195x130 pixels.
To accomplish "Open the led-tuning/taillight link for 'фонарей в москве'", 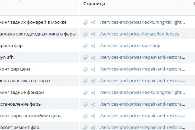I will [142, 22].
